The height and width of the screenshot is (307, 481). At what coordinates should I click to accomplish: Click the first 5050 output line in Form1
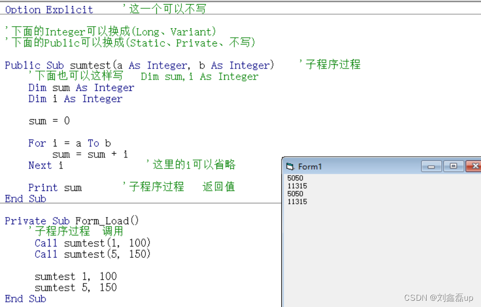[x=295, y=178]
